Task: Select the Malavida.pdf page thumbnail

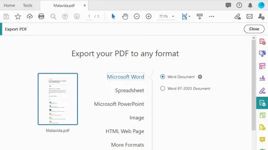Action: click(x=58, y=99)
